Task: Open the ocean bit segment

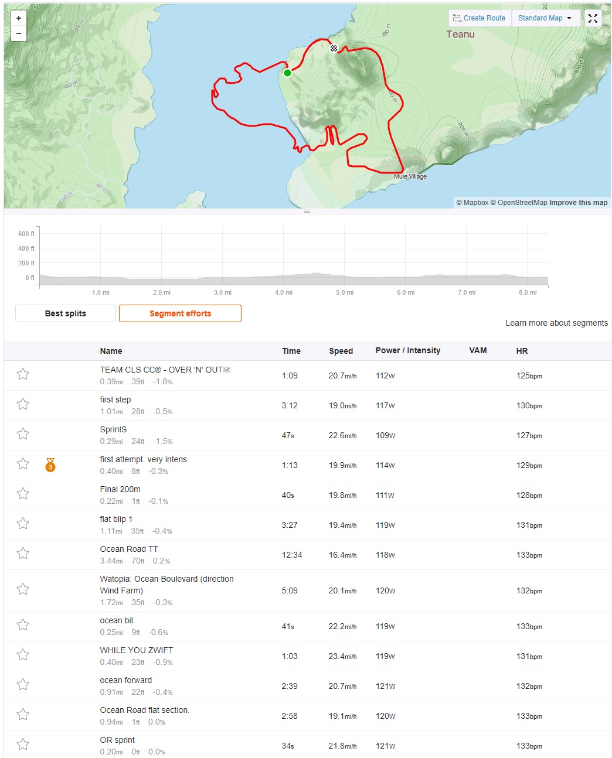Action: tap(117, 620)
